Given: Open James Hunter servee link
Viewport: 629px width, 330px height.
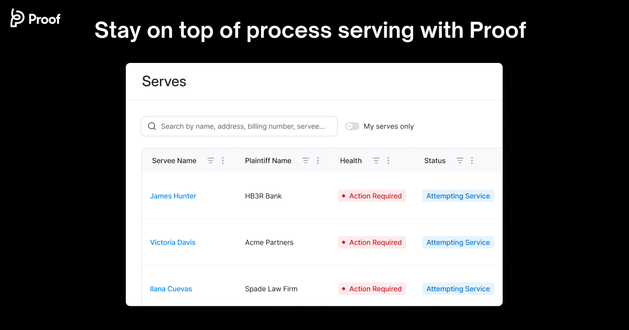Looking at the screenshot, I should pos(173,196).
